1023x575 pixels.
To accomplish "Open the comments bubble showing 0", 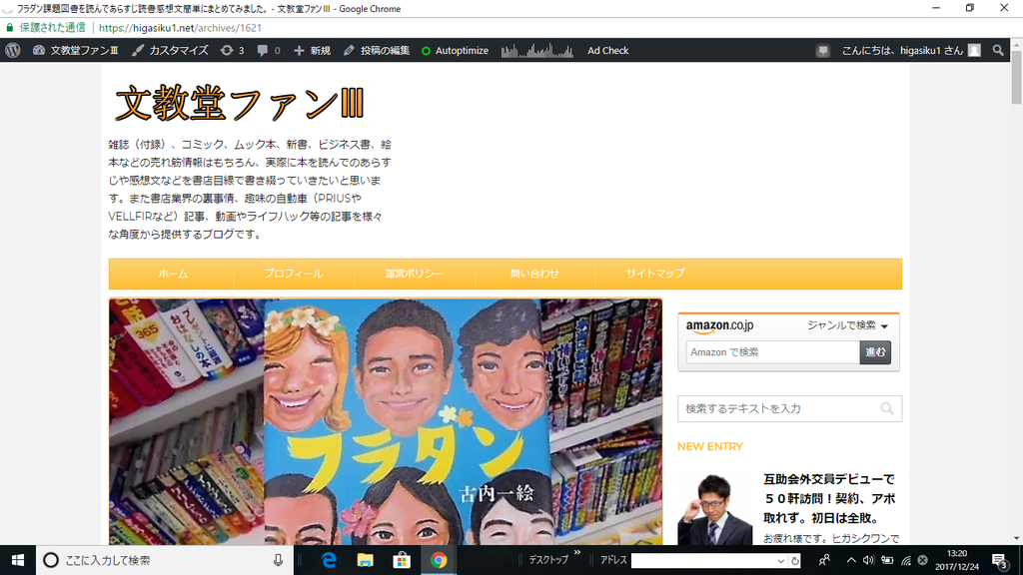I will point(269,50).
